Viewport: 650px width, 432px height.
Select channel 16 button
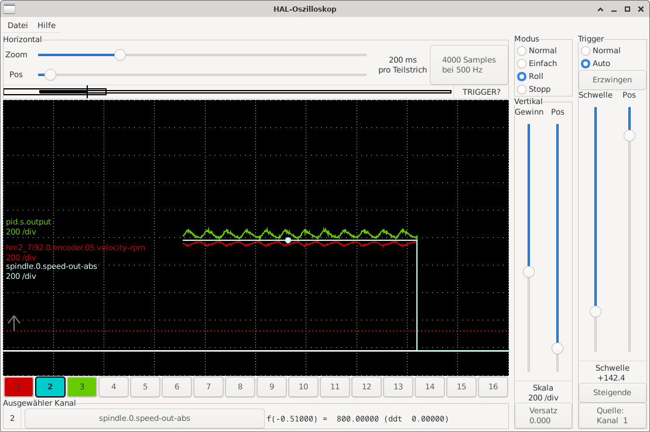click(x=493, y=386)
